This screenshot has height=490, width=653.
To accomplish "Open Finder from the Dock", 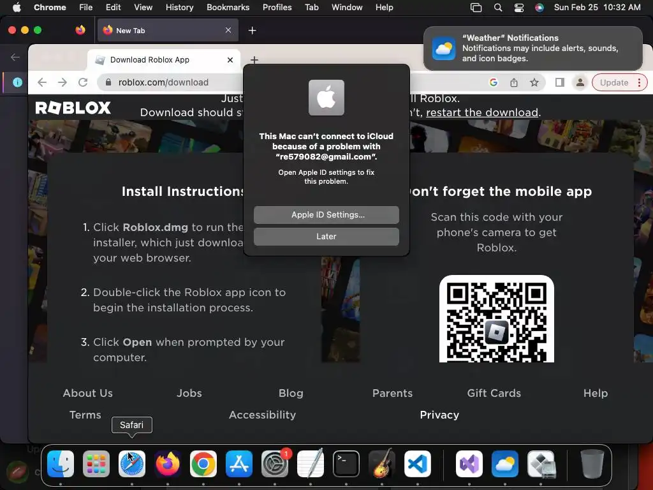I will [61, 464].
